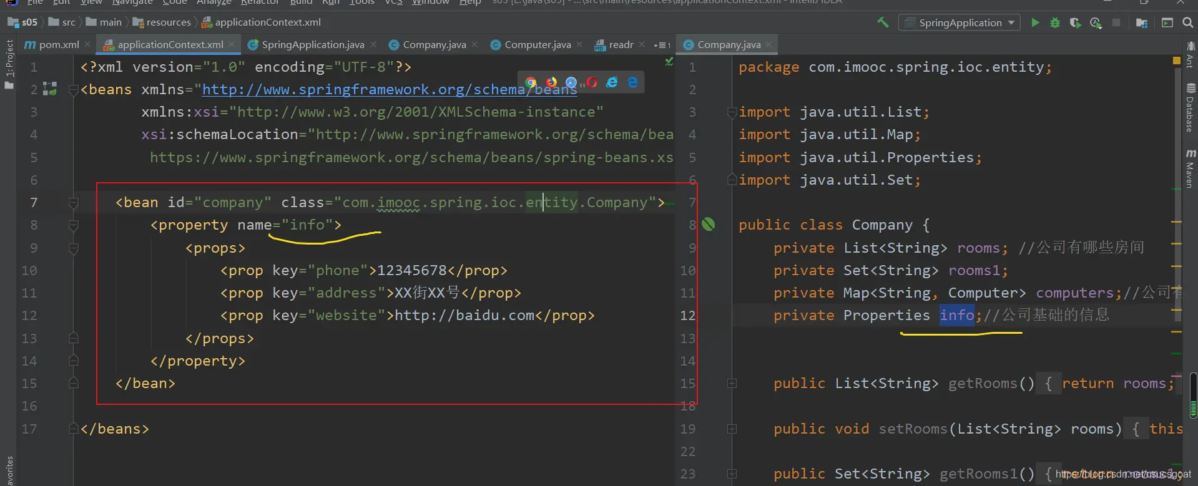1198x486 pixels.
Task: Toggle the Maven tool window
Action: pyautogui.click(x=1190, y=170)
